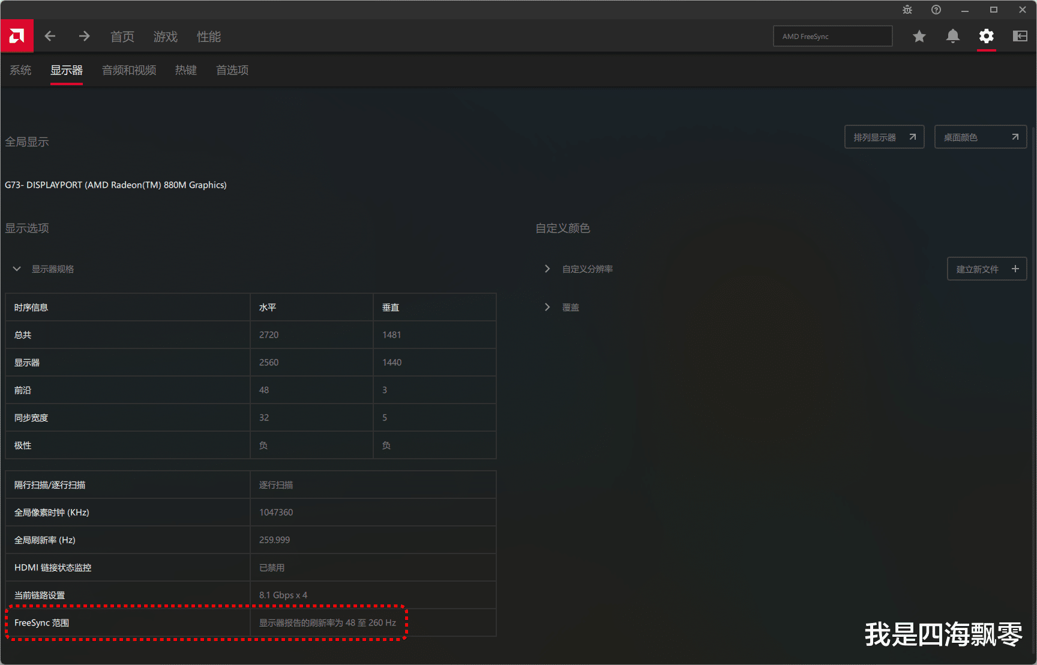Click the 显示器报告的刷新率为 48 至 260 Hz text
This screenshot has height=665, width=1037.
coord(328,623)
